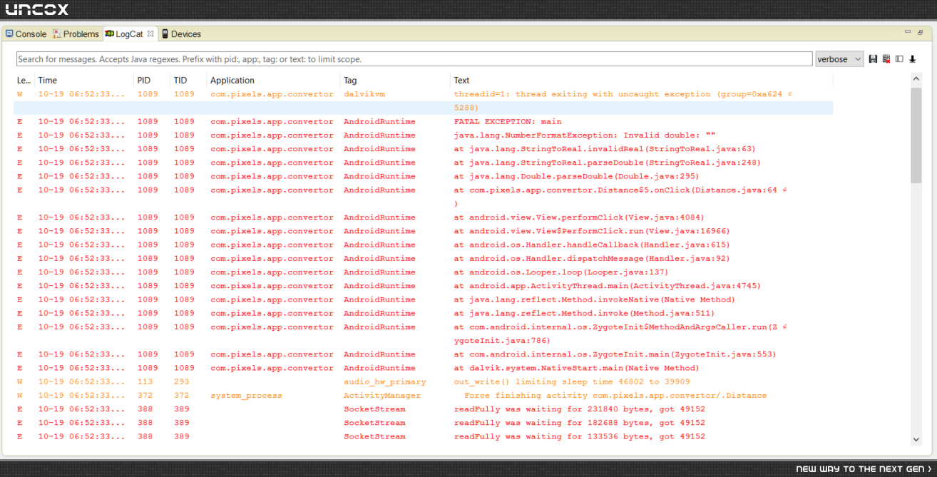Select the 'Force finishing activity' log line
937x477 pixels.
424,396
